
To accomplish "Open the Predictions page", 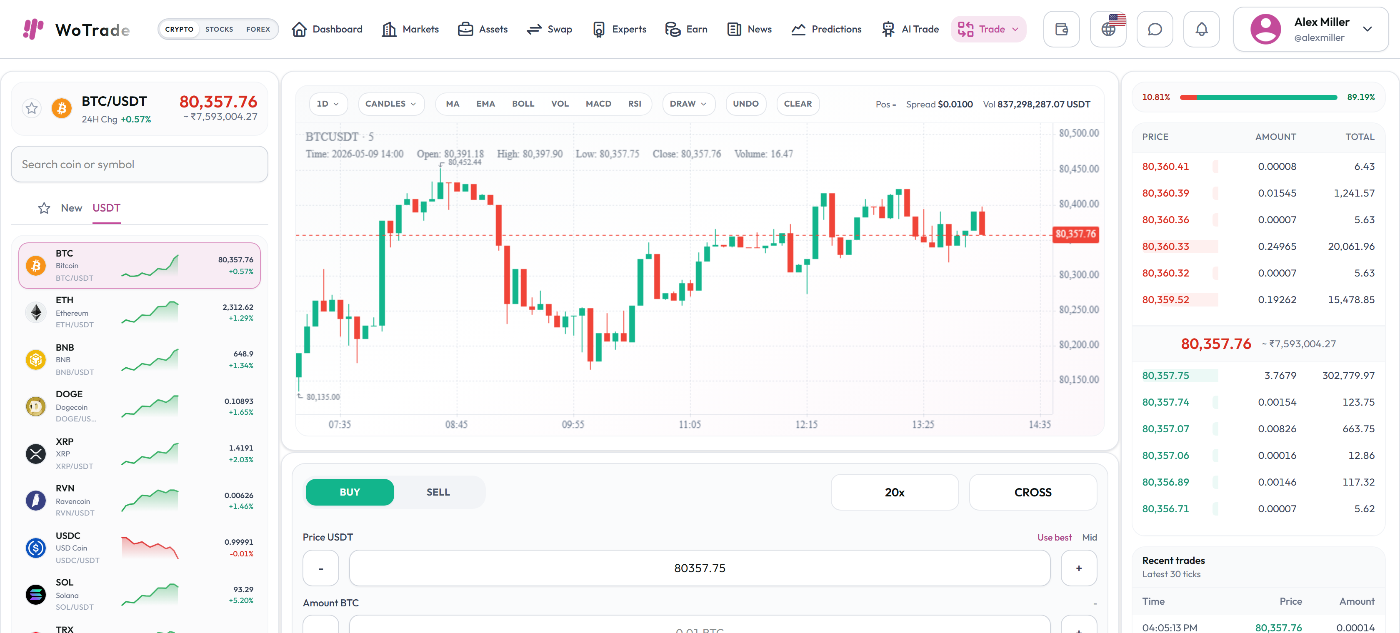I will tap(826, 29).
